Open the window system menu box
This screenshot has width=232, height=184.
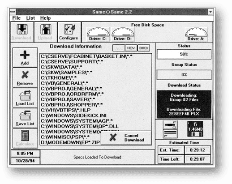13,12
